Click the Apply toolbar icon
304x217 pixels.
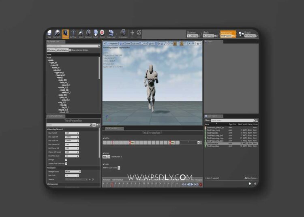pos(139,33)
